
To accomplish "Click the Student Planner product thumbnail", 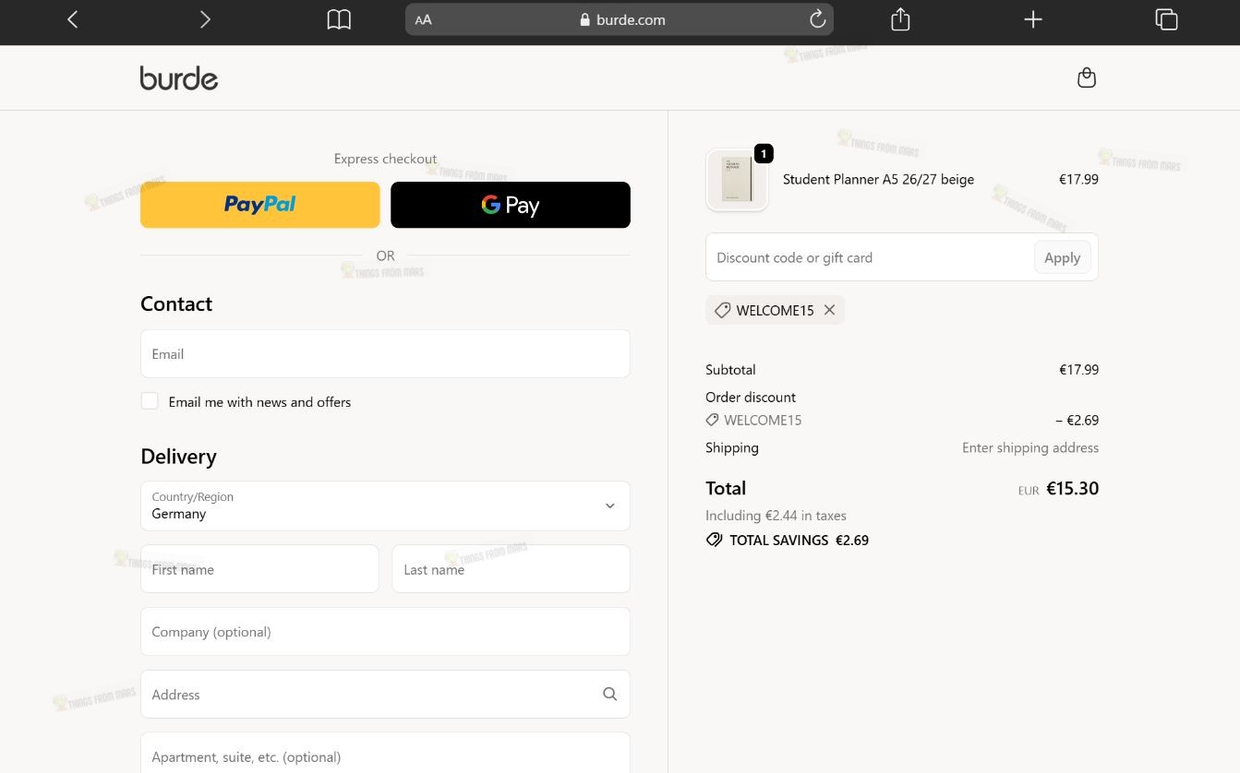I will [737, 179].
